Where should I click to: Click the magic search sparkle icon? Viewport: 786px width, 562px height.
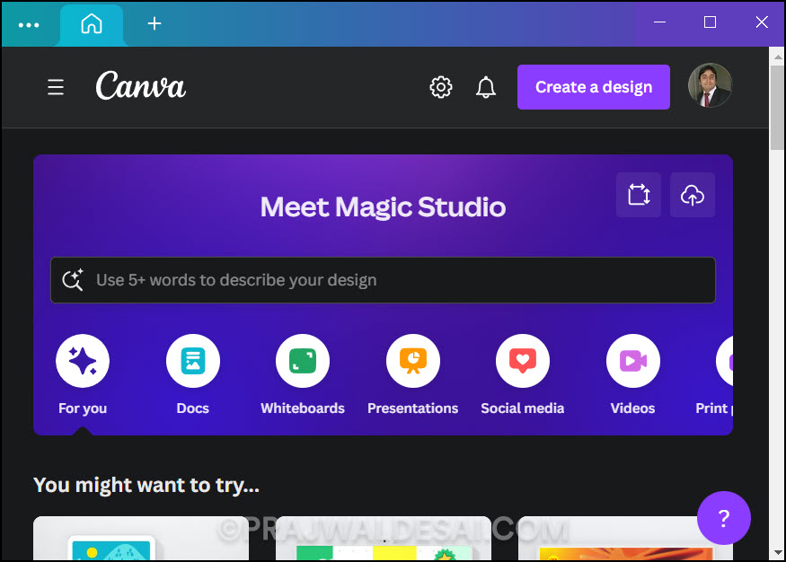pos(73,280)
